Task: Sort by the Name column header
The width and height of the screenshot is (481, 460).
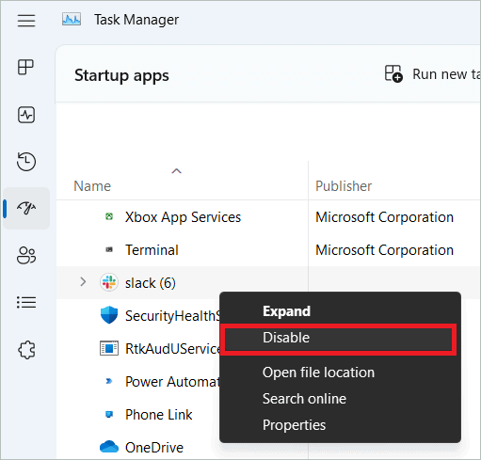Action: point(92,186)
